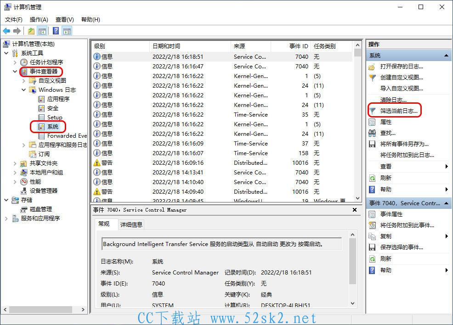The width and height of the screenshot is (453, 325).
Task: Click tree pane horizontal scrollbar right arrow
Action: coord(83,310)
